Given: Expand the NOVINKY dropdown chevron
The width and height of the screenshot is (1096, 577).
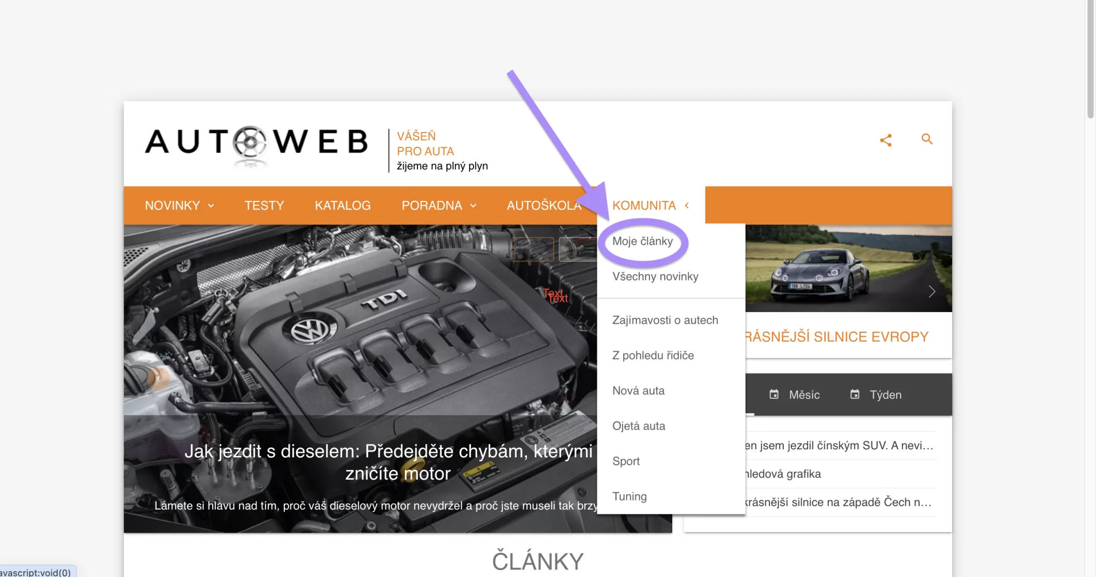Looking at the screenshot, I should click(x=211, y=206).
